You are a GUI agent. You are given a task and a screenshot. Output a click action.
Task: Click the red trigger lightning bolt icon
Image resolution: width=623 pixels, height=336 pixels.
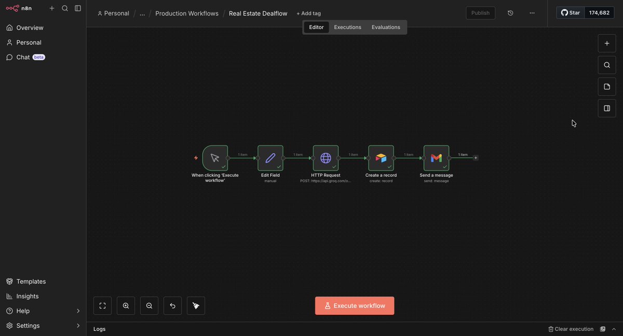(x=196, y=158)
